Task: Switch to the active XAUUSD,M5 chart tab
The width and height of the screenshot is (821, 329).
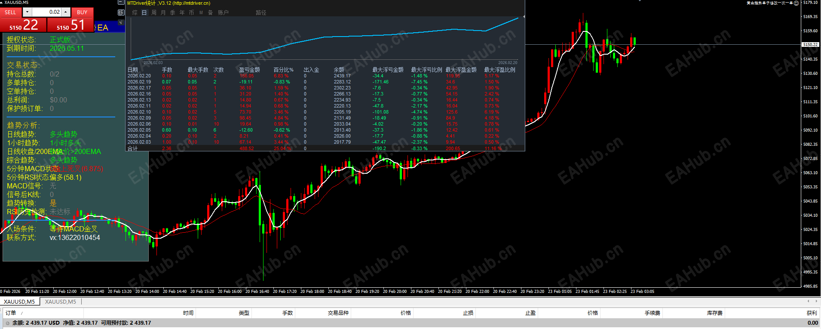Action: (20, 301)
